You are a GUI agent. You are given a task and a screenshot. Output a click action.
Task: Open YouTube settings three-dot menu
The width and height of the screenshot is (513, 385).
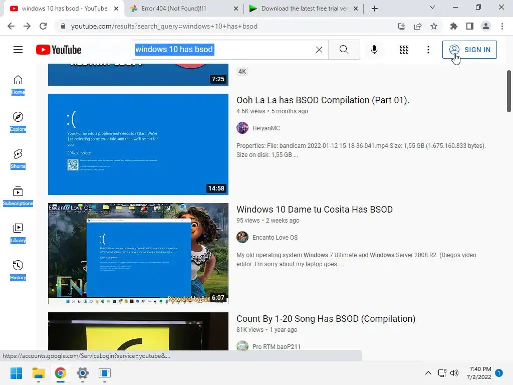[x=428, y=50]
